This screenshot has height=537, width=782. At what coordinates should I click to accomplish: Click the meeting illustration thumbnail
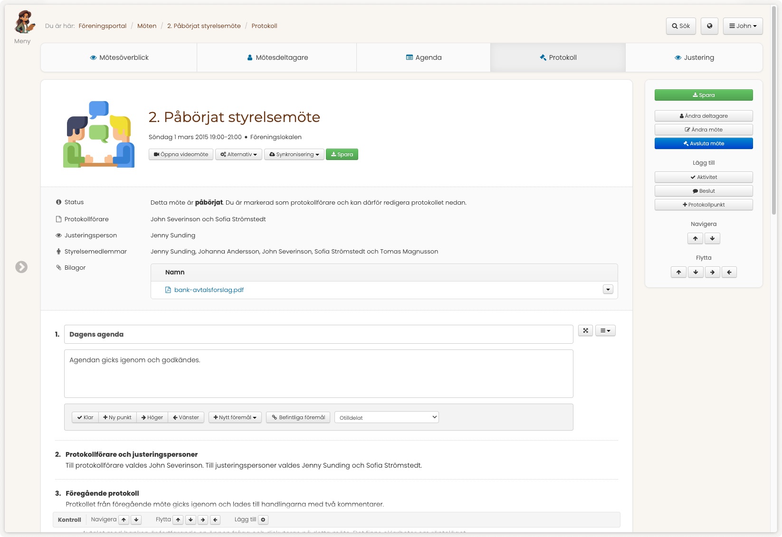(99, 134)
